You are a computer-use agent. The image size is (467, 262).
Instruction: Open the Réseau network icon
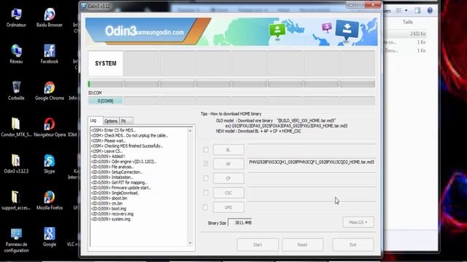(16, 55)
